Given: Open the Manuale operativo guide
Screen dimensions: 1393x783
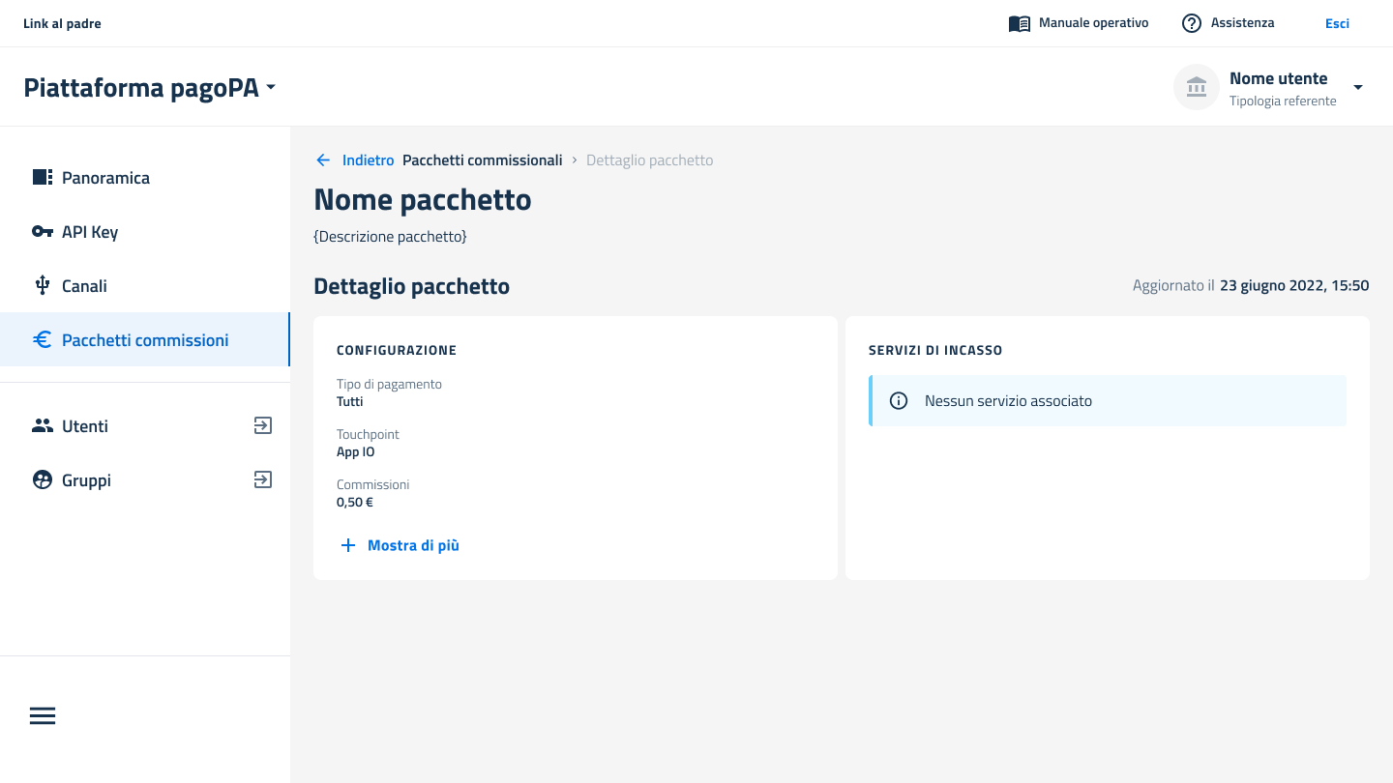Looking at the screenshot, I should tap(1079, 23).
